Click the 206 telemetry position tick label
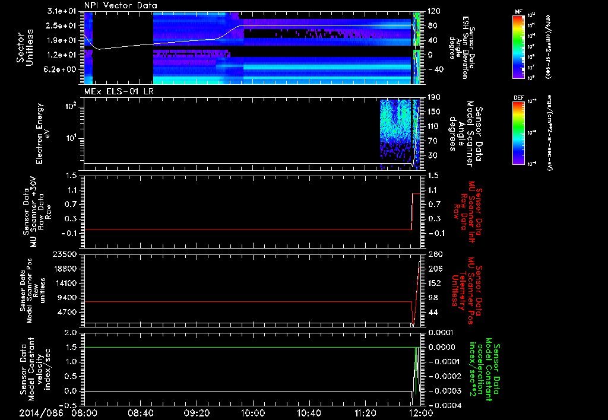The image size is (608, 420). [435, 269]
